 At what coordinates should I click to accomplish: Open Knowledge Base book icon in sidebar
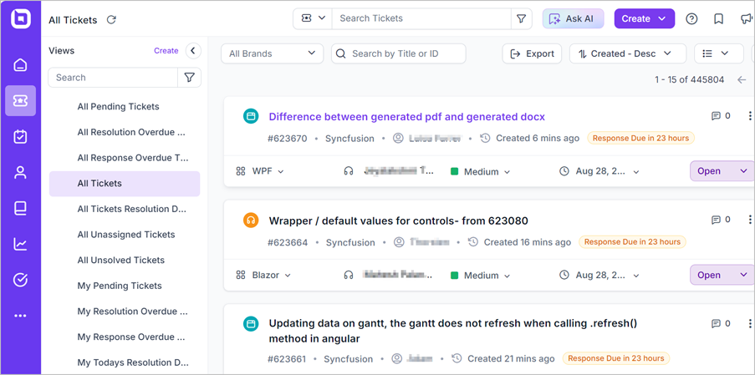pyautogui.click(x=20, y=208)
